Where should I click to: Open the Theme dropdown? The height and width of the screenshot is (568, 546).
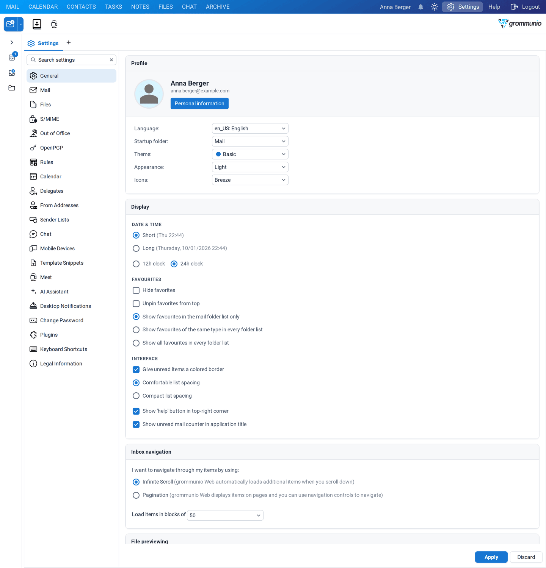(250, 154)
